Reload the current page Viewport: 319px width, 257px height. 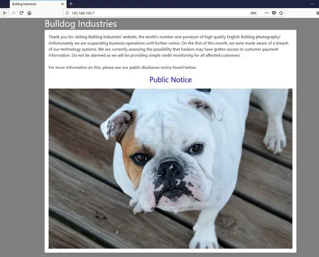pos(21,13)
